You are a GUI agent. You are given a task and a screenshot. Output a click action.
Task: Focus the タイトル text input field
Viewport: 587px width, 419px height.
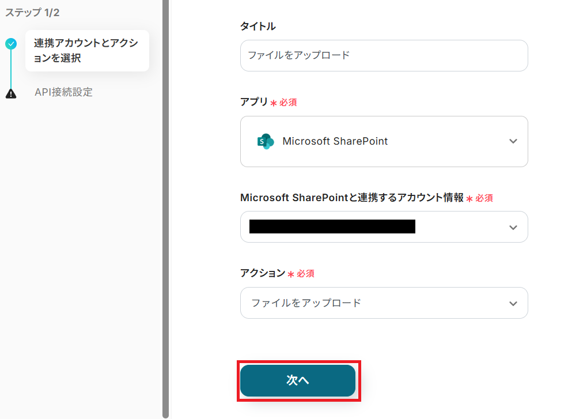click(384, 55)
